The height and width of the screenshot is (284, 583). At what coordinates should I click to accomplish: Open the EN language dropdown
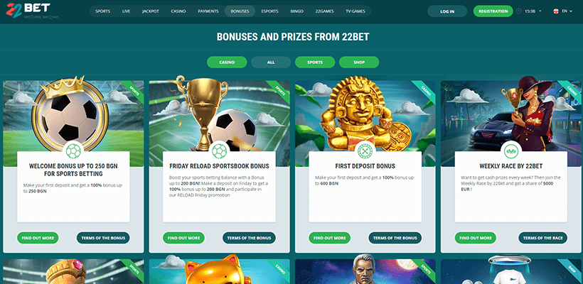coord(567,11)
